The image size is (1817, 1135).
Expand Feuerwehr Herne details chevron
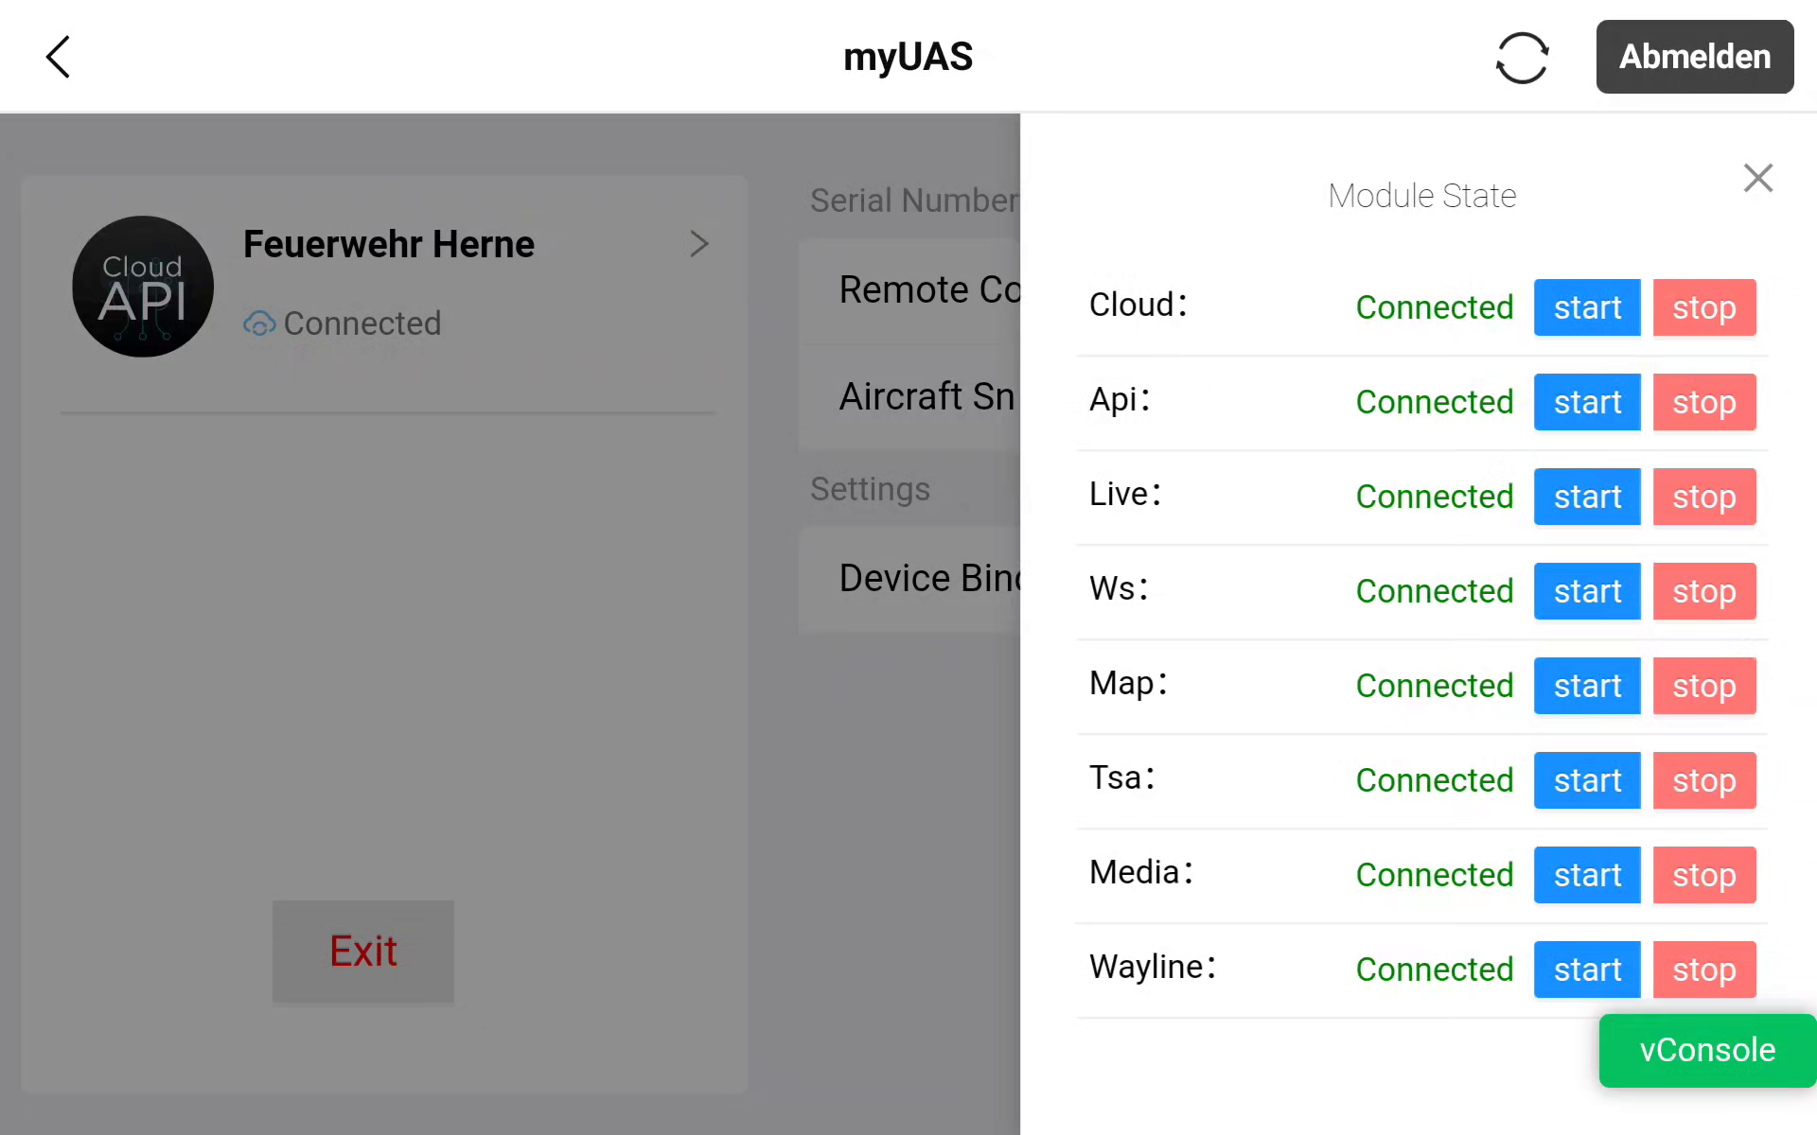pyautogui.click(x=698, y=244)
